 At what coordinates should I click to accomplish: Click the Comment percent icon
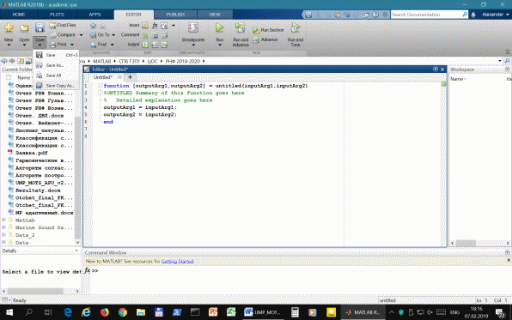(145, 35)
